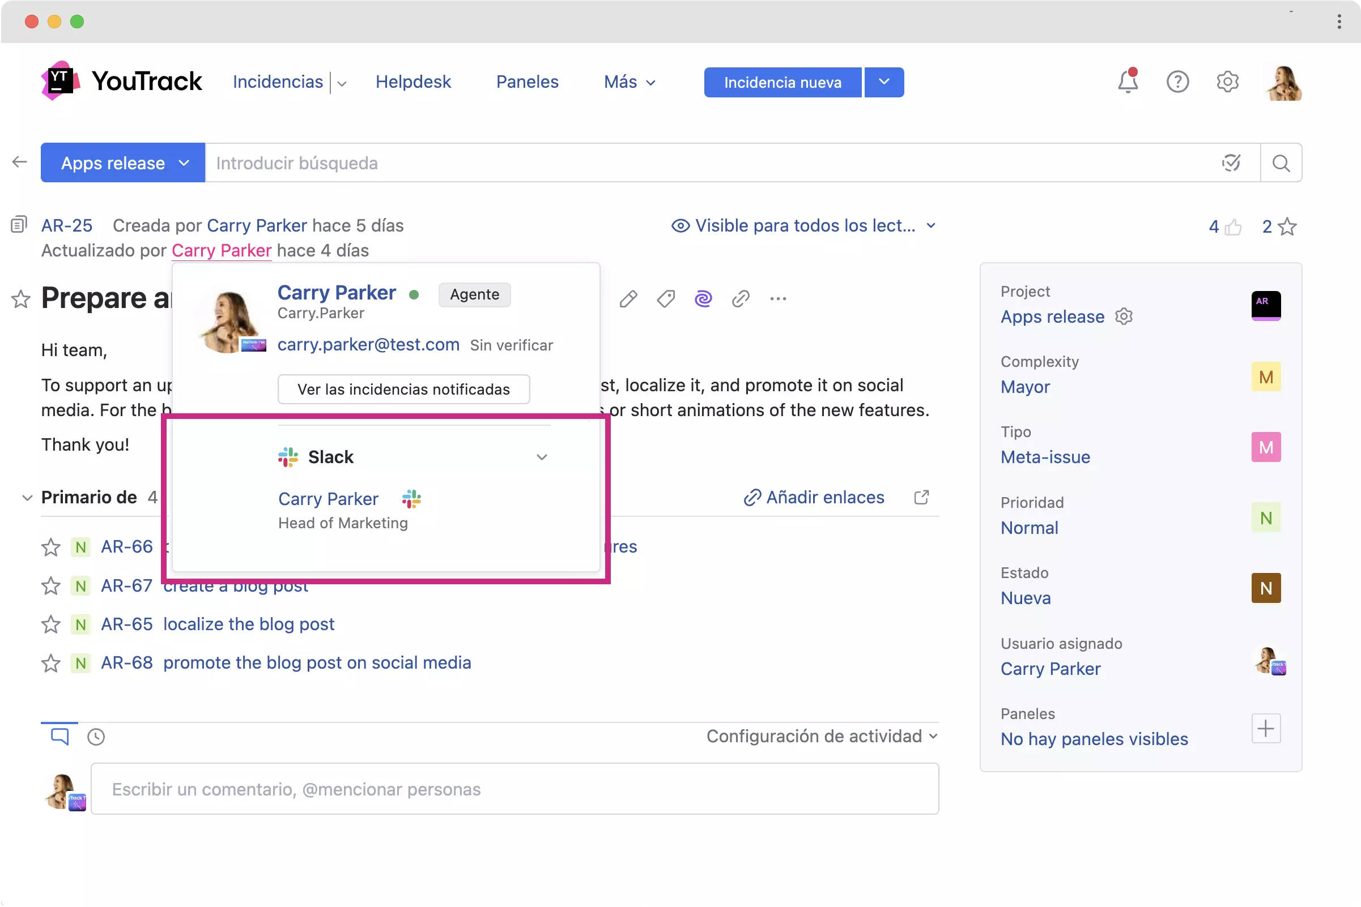Expand the Apps release project dropdown
The height and width of the screenshot is (907, 1361).
pyautogui.click(x=123, y=163)
